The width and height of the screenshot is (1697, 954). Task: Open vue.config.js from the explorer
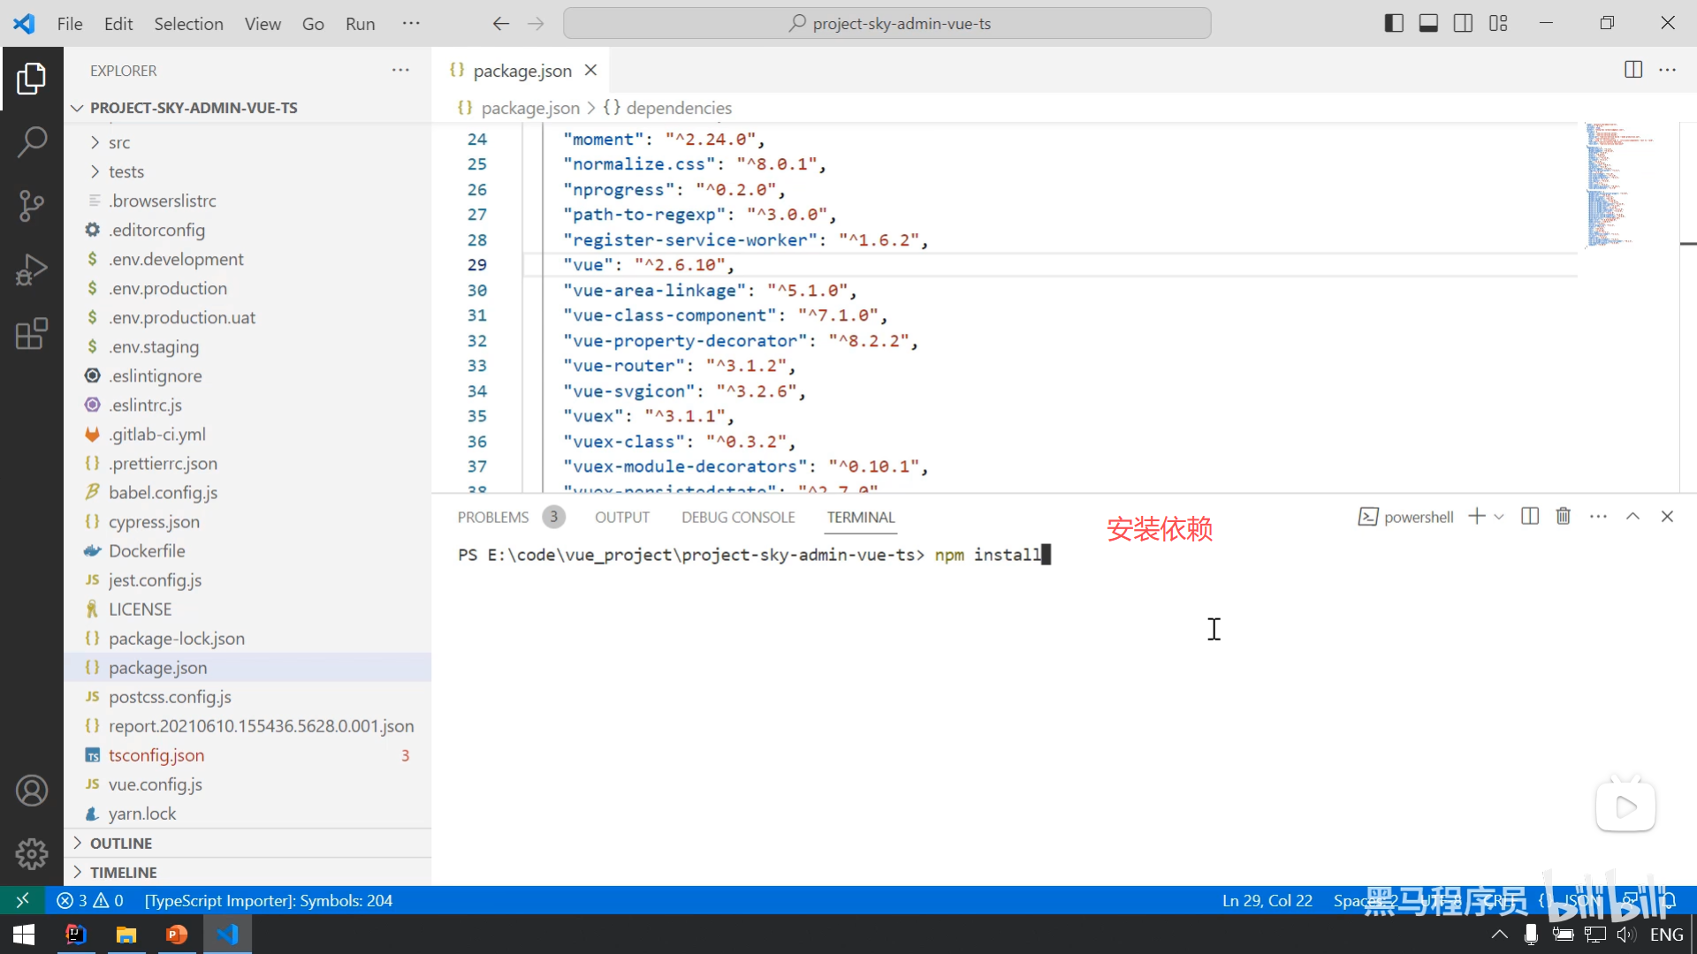(x=156, y=784)
